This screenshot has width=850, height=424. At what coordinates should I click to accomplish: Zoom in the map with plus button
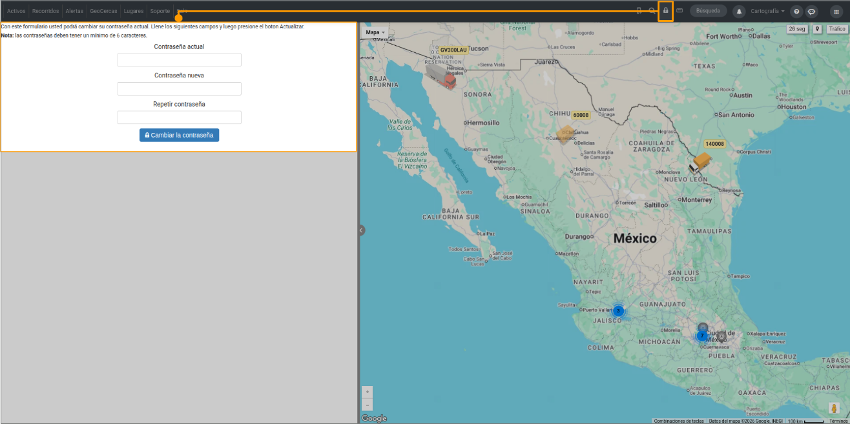pos(368,391)
